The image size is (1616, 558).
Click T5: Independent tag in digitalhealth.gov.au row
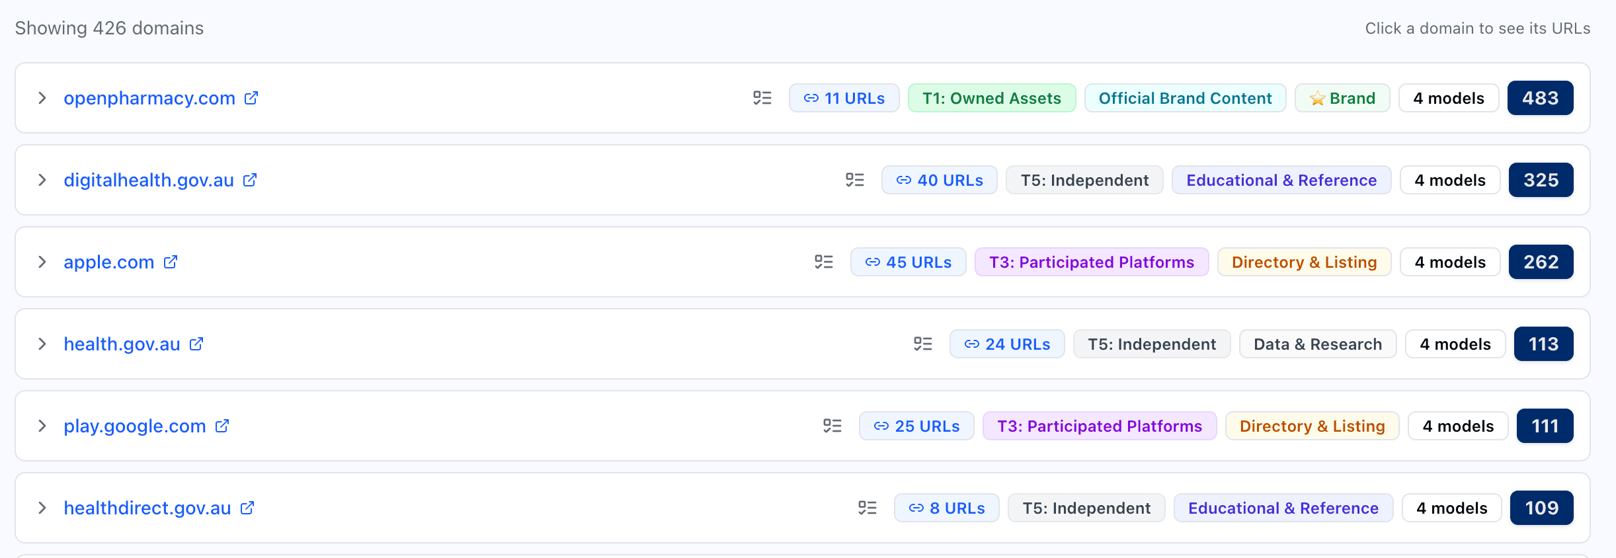(x=1085, y=180)
